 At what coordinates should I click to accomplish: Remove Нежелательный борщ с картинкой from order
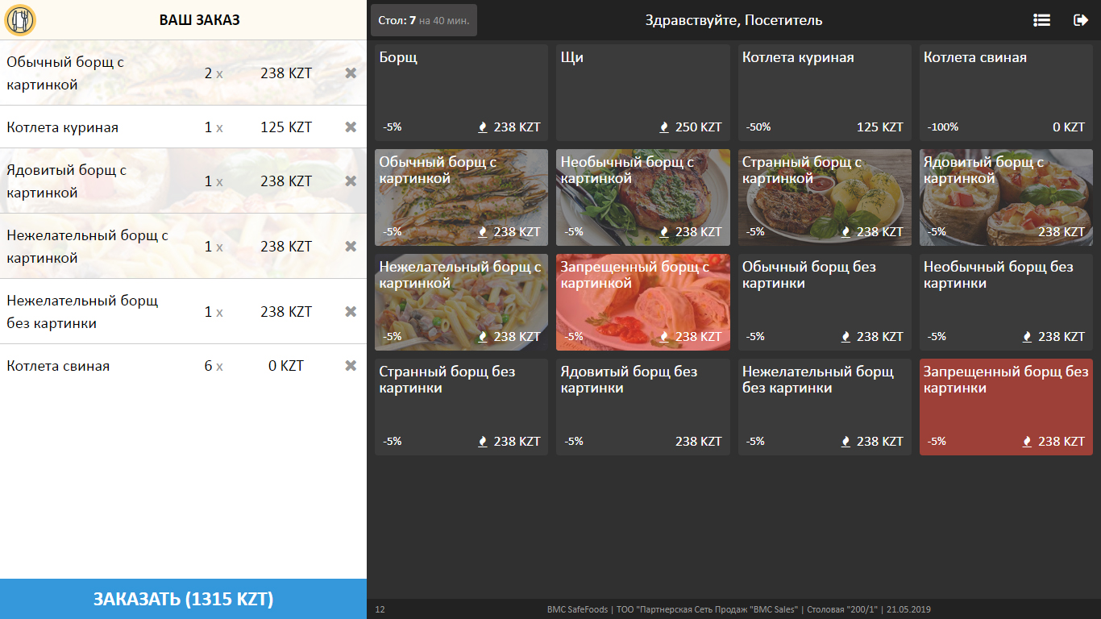coord(351,247)
